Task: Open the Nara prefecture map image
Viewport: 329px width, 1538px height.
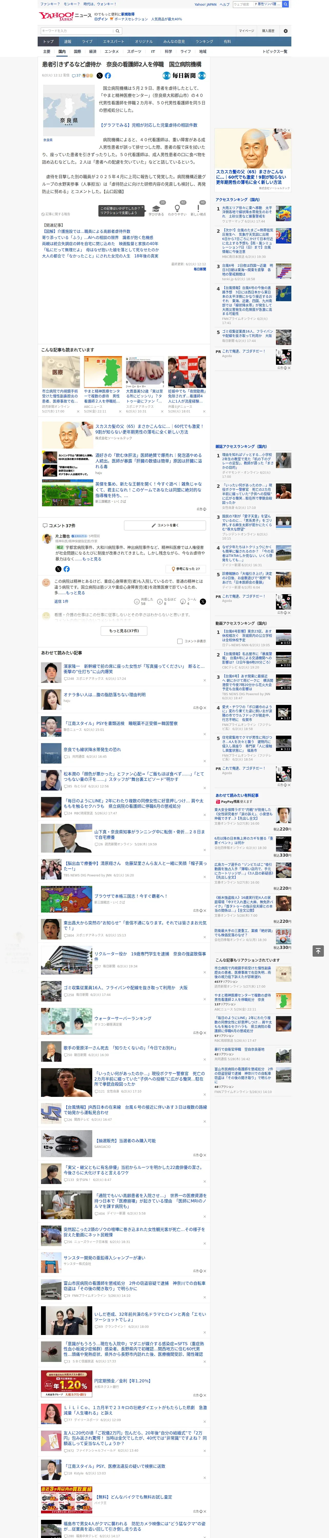Action: click(x=69, y=110)
